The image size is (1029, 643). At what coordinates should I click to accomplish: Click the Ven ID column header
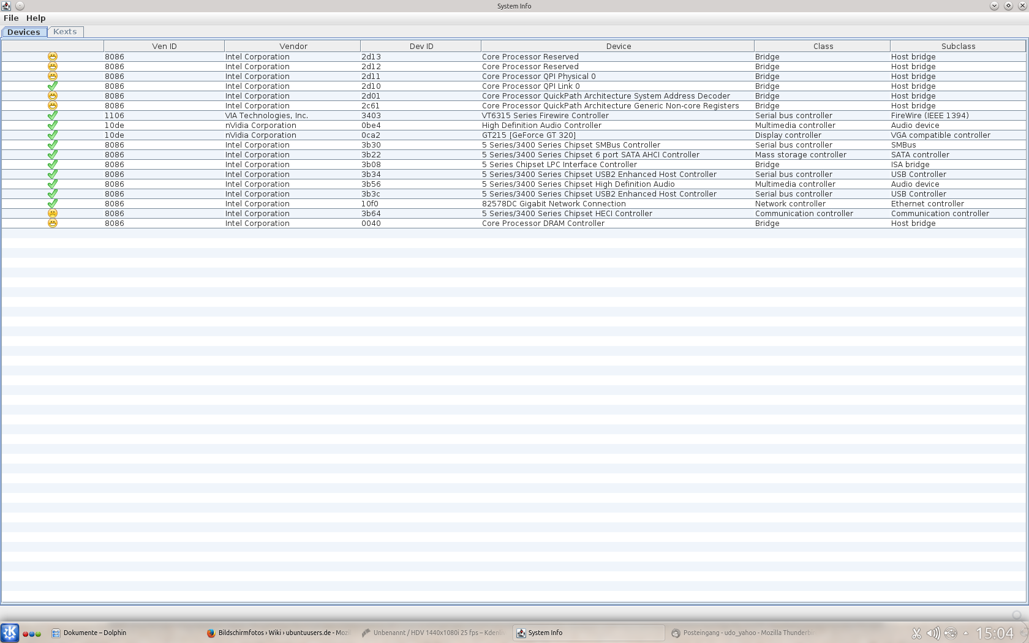coord(164,46)
